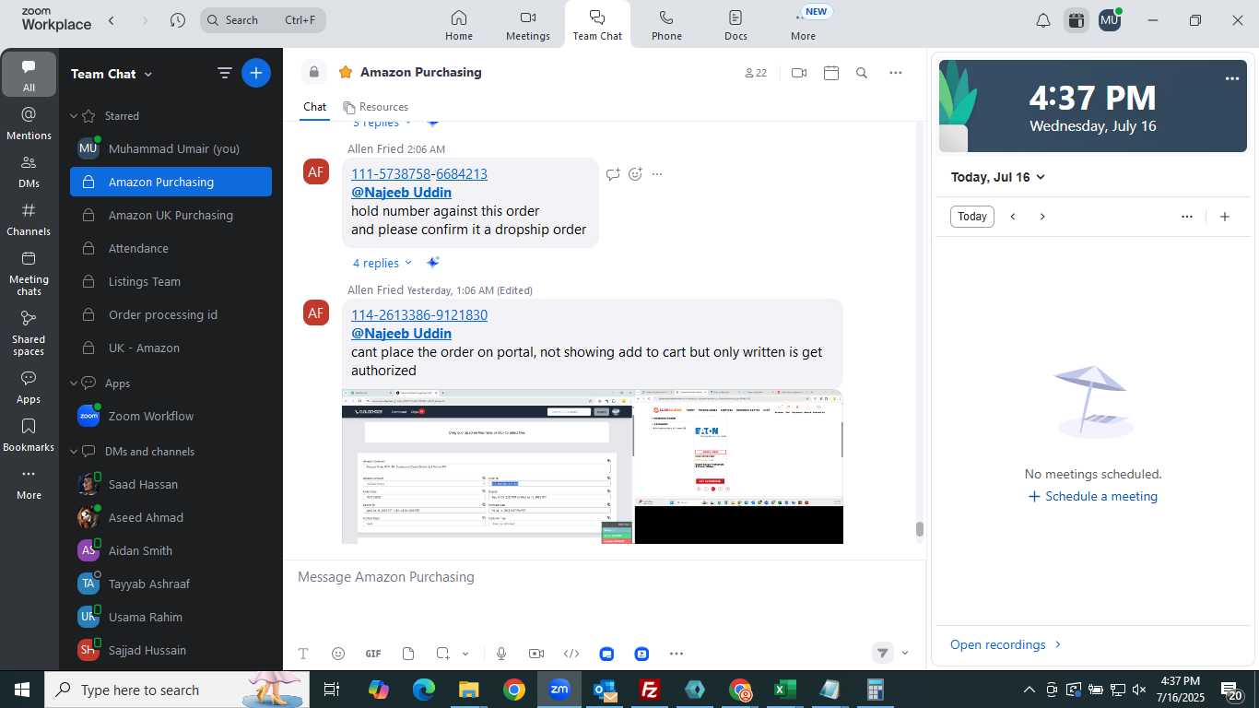Click the Message Amazon Purchasing field

pyautogui.click(x=603, y=577)
